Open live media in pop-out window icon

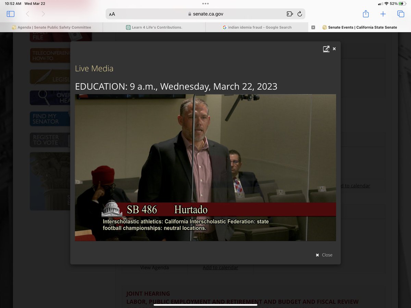pos(326,49)
